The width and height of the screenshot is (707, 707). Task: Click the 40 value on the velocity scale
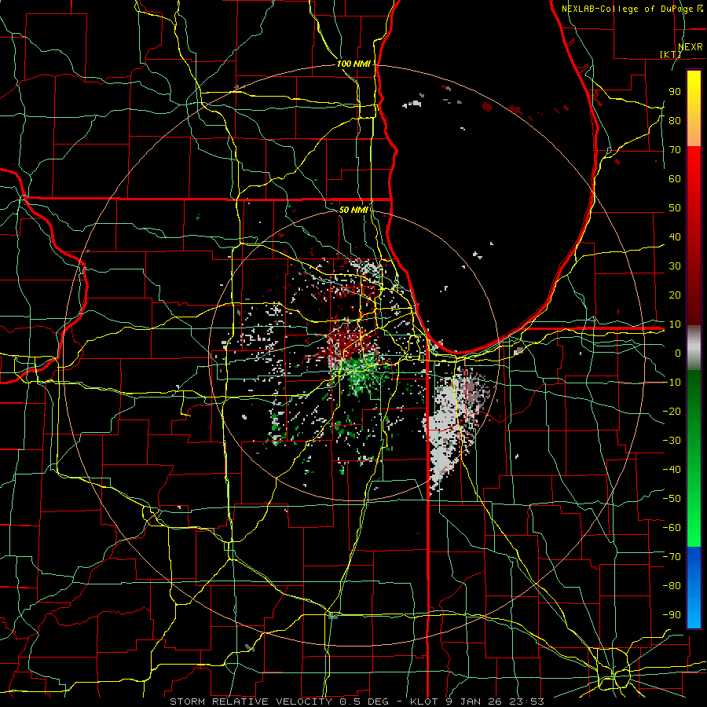coord(675,237)
